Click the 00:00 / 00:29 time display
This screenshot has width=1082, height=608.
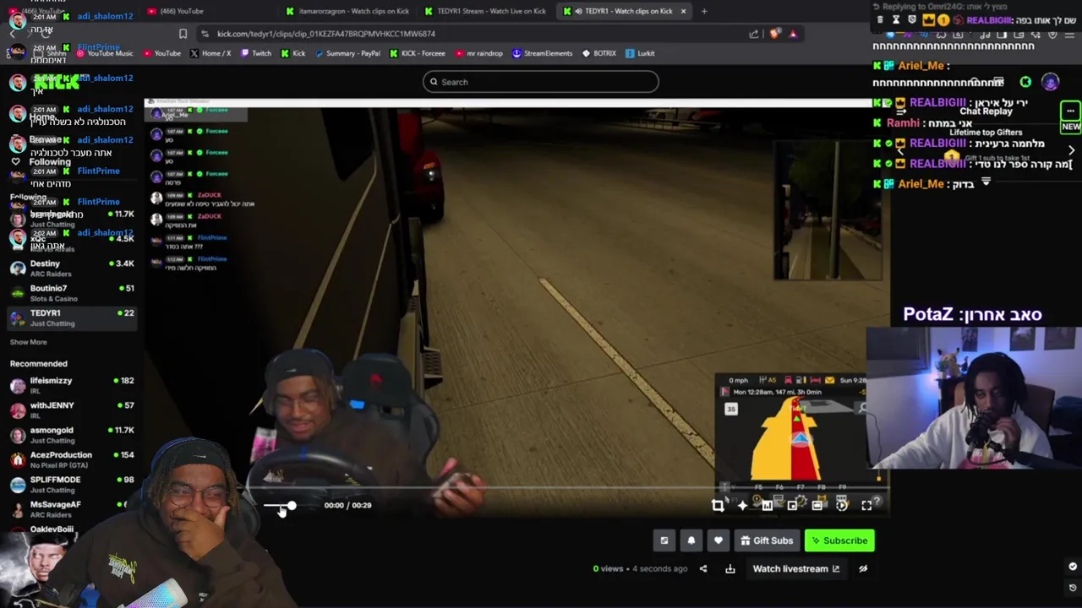coord(347,506)
